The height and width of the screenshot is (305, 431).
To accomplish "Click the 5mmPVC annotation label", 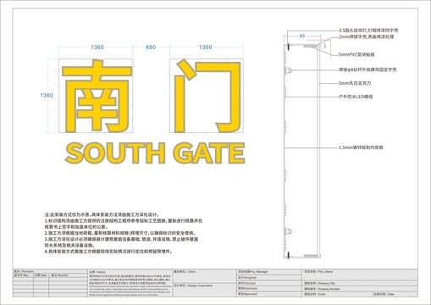I will click(356, 55).
